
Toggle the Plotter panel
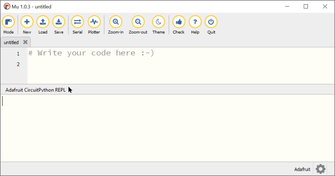tap(94, 25)
